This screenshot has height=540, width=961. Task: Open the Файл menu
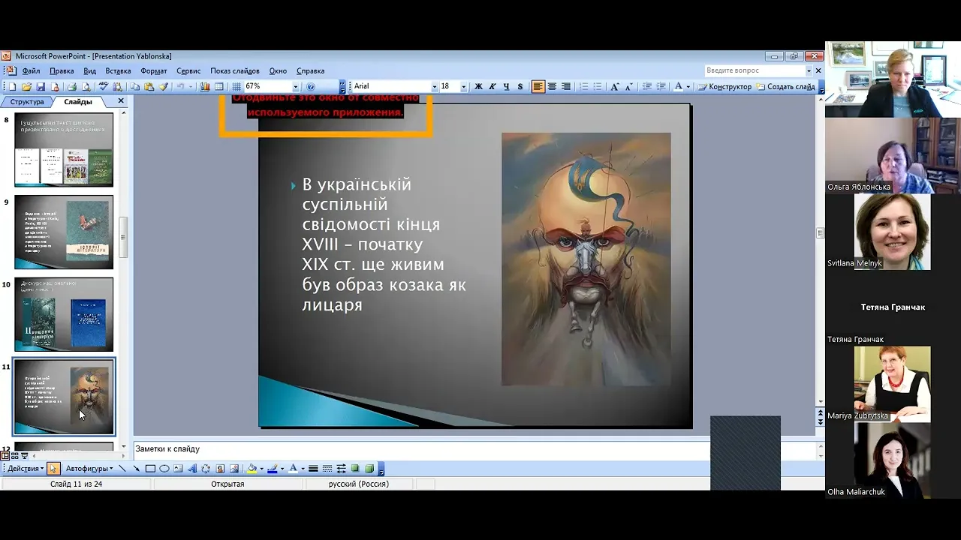point(31,70)
